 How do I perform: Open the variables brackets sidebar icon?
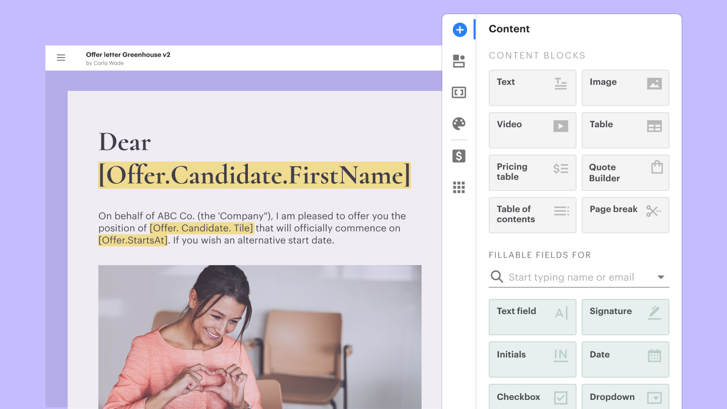pyautogui.click(x=459, y=92)
